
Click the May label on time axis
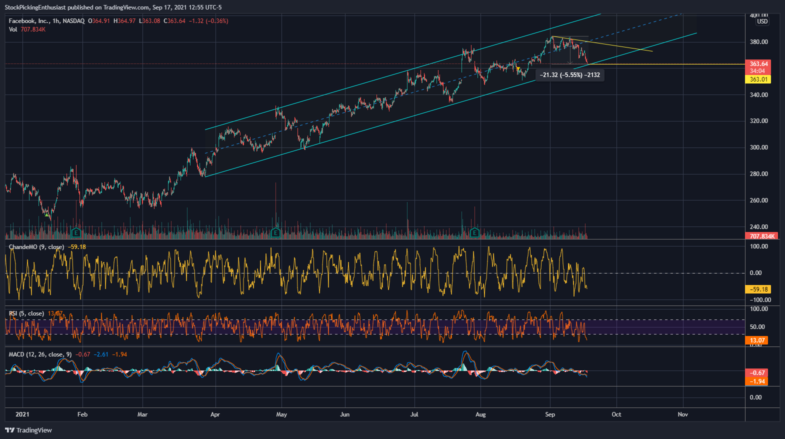click(x=281, y=414)
